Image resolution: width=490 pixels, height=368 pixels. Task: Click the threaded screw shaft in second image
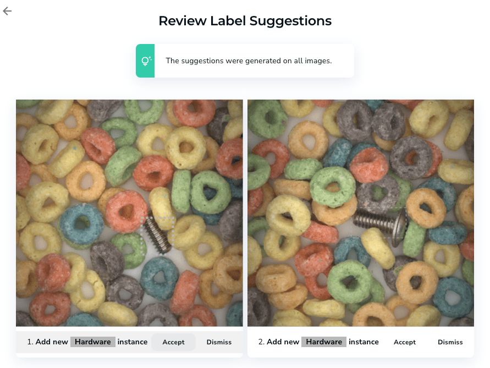click(373, 220)
